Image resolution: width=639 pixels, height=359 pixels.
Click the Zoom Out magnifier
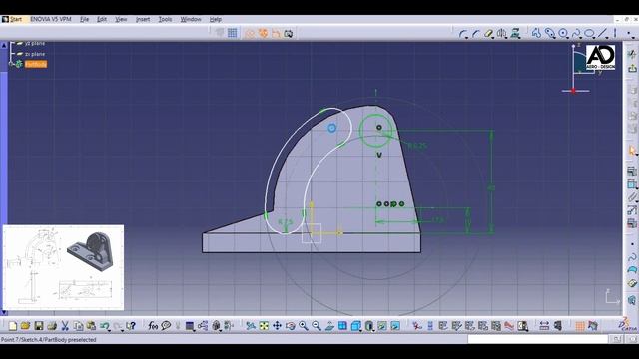pos(317,326)
